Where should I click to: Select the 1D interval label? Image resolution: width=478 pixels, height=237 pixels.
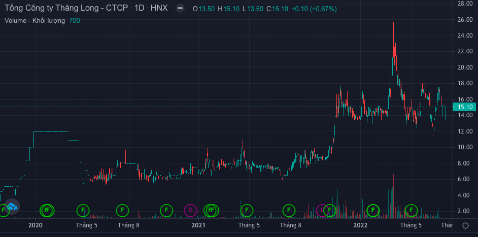click(140, 9)
